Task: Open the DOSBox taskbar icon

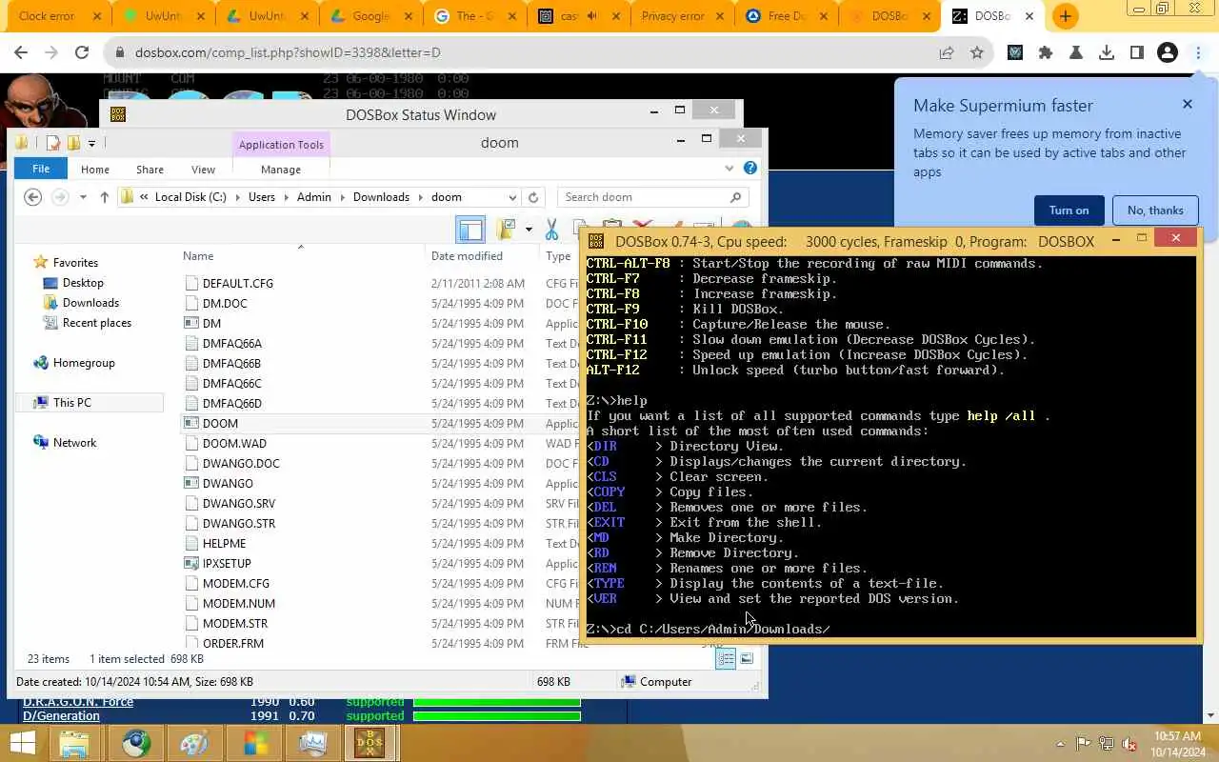Action: 370,742
